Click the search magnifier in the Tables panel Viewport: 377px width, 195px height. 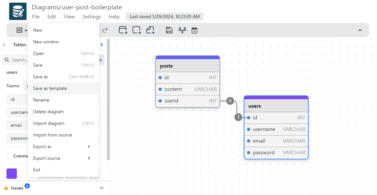pyautogui.click(x=7, y=60)
